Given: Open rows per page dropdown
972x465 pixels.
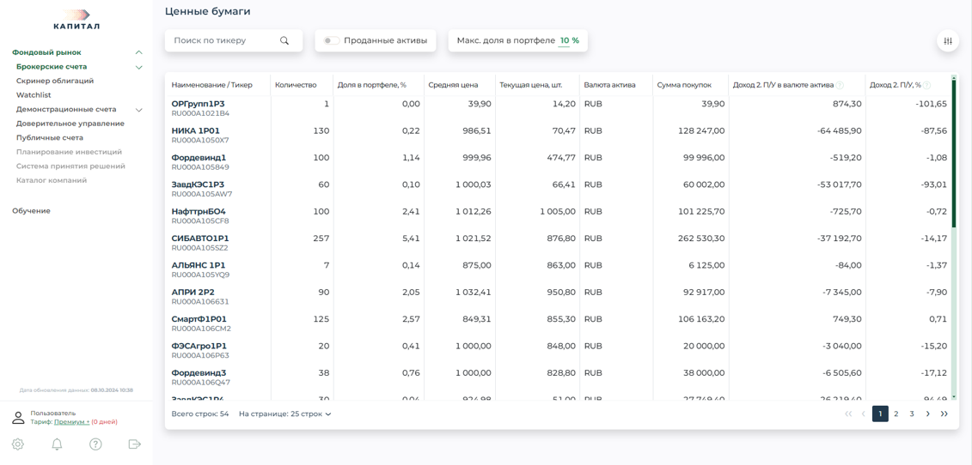Looking at the screenshot, I should tap(284, 414).
